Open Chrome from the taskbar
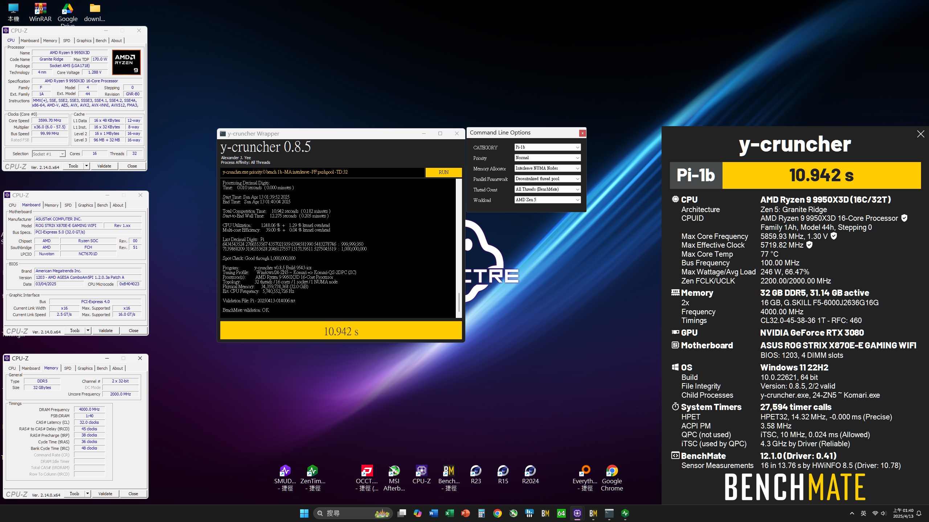 [498, 513]
